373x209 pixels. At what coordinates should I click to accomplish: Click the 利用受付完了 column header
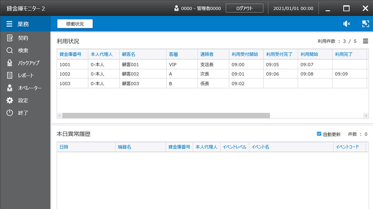[x=280, y=54]
